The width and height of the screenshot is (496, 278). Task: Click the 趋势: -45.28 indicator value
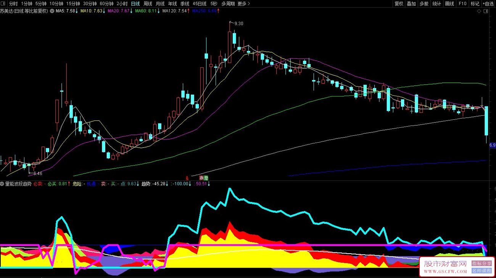(155, 184)
